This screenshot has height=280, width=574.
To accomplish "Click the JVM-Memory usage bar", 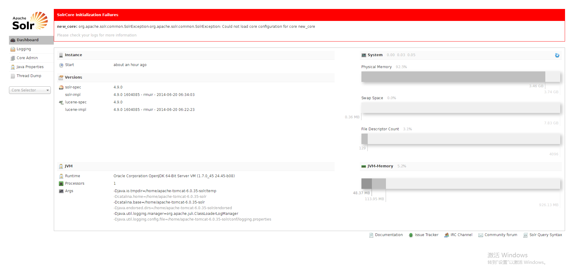I will pos(461,183).
